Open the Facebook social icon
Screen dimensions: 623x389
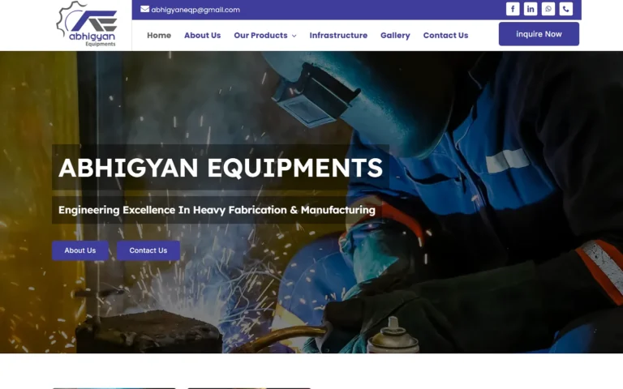[513, 9]
